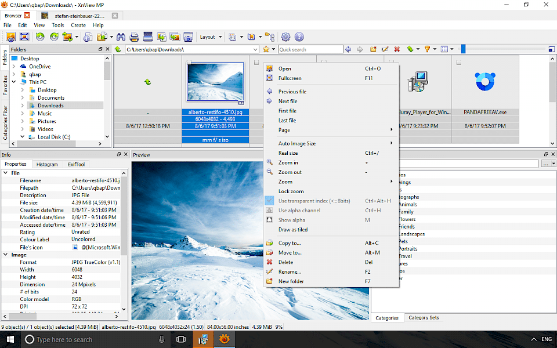This screenshot has height=348, width=557.
Task: Click the Capture screen camera icon
Action: (188, 37)
